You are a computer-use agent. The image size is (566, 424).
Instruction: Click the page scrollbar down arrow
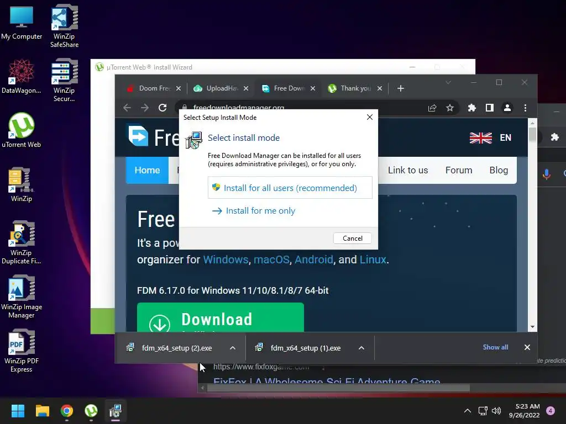pyautogui.click(x=532, y=327)
